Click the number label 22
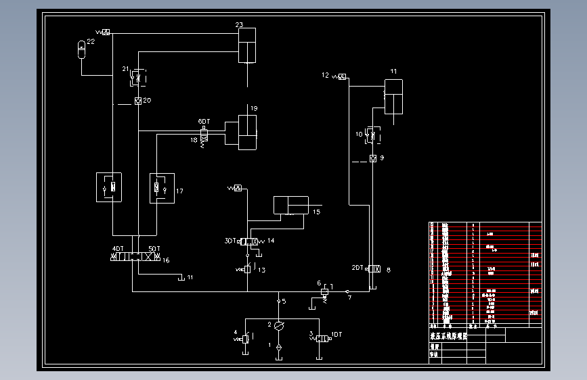587x380 pixels. [91, 41]
